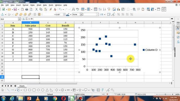Open Find and Replace icon
The image size is (180, 101).
point(73,9)
